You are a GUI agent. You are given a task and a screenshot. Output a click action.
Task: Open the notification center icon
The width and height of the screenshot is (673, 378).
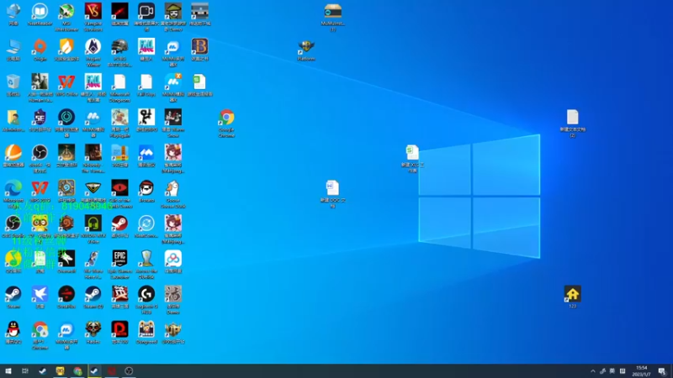click(x=661, y=371)
